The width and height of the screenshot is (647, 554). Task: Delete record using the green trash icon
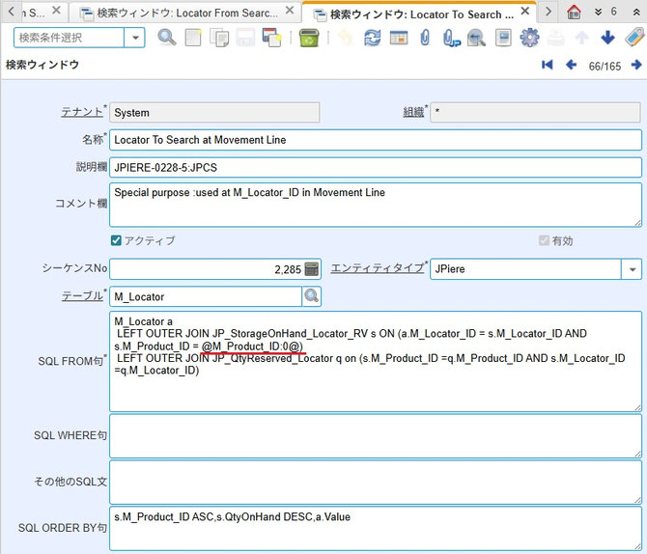point(309,38)
